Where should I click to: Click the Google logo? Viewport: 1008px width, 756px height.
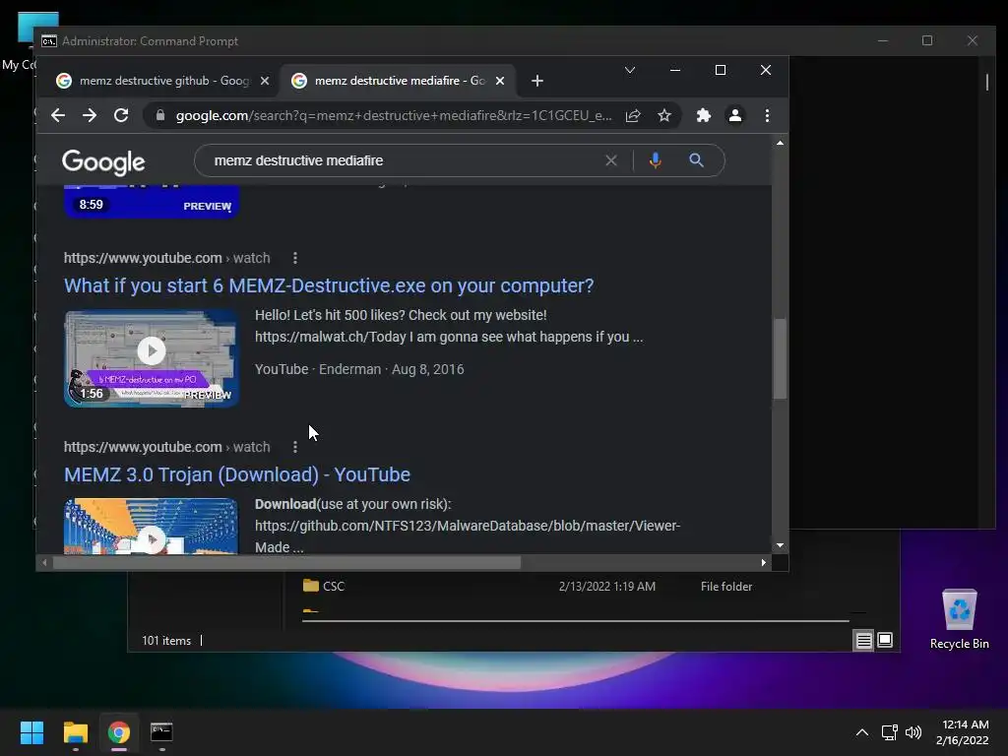103,162
